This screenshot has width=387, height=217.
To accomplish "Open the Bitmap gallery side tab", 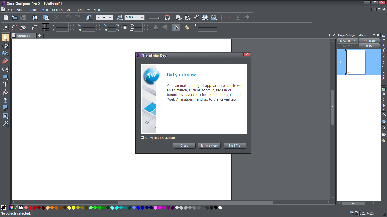I will (383, 98).
